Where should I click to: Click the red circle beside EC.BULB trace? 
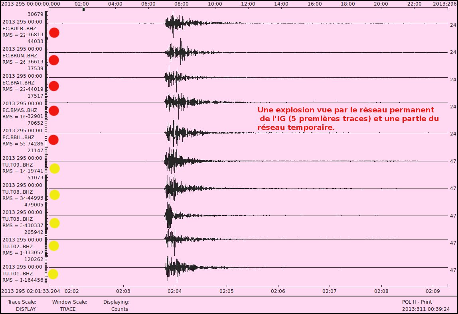click(54, 33)
